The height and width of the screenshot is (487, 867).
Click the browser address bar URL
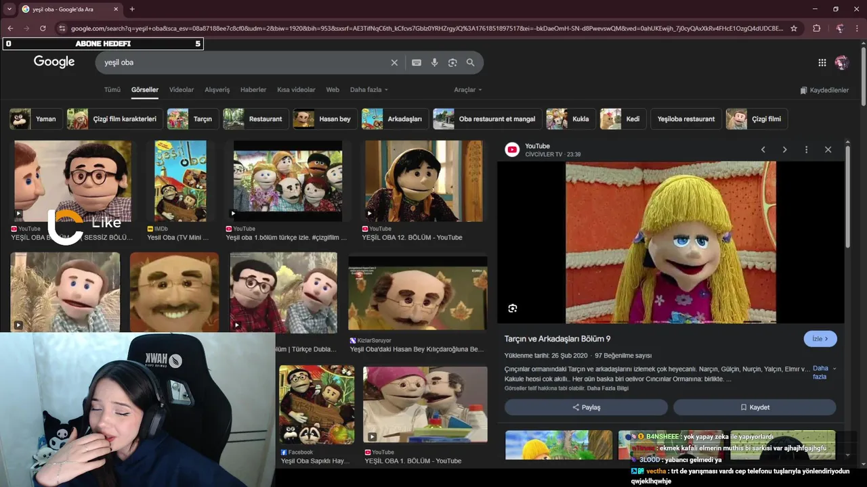point(427,28)
